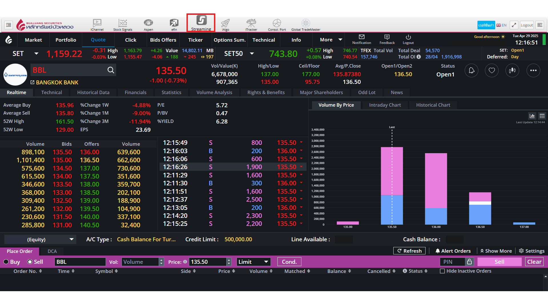This screenshot has width=548, height=308.
Task: Open the iTracker icon
Action: (x=251, y=25)
